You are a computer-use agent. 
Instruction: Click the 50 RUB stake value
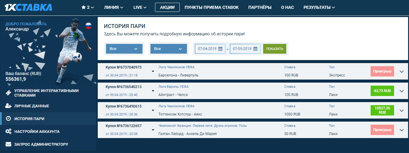290,133
